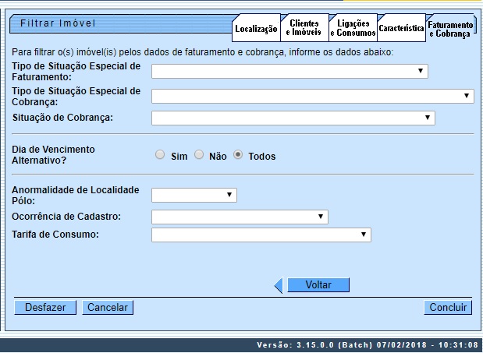Open the Ocorrência de Cadastro dropdown
Viewport: 483px width, 353px height.
point(240,216)
